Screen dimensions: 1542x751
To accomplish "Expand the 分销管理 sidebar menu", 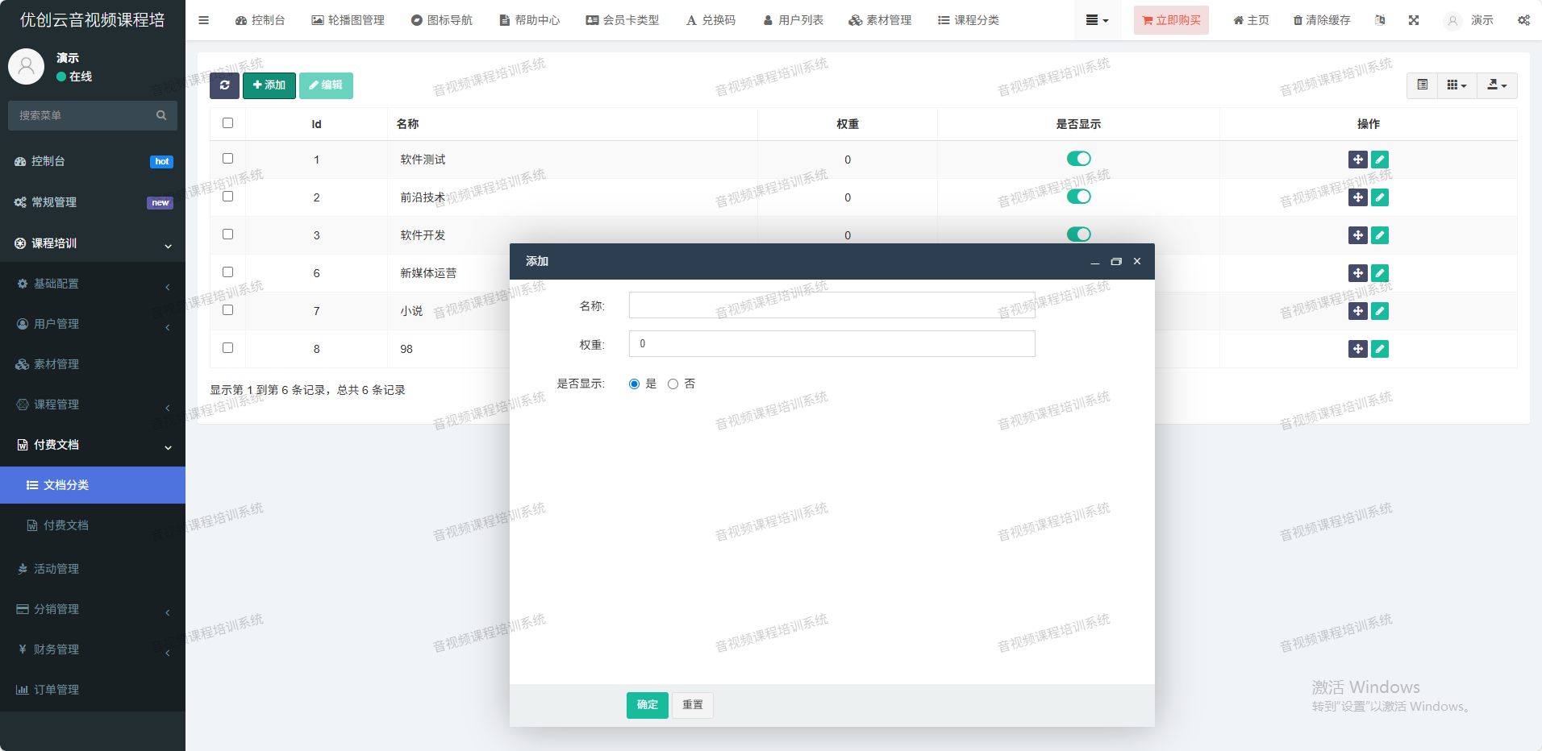I will [93, 609].
